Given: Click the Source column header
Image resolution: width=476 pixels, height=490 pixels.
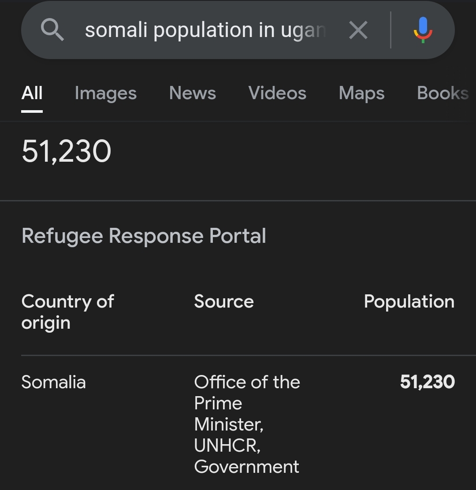Looking at the screenshot, I should click(224, 301).
